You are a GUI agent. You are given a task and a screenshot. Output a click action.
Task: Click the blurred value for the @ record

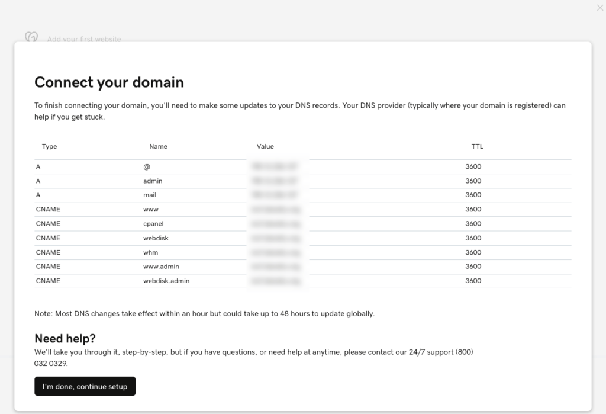275,167
